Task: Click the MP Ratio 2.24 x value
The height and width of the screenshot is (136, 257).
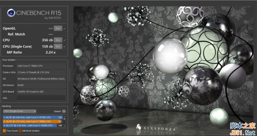Action: (50, 52)
